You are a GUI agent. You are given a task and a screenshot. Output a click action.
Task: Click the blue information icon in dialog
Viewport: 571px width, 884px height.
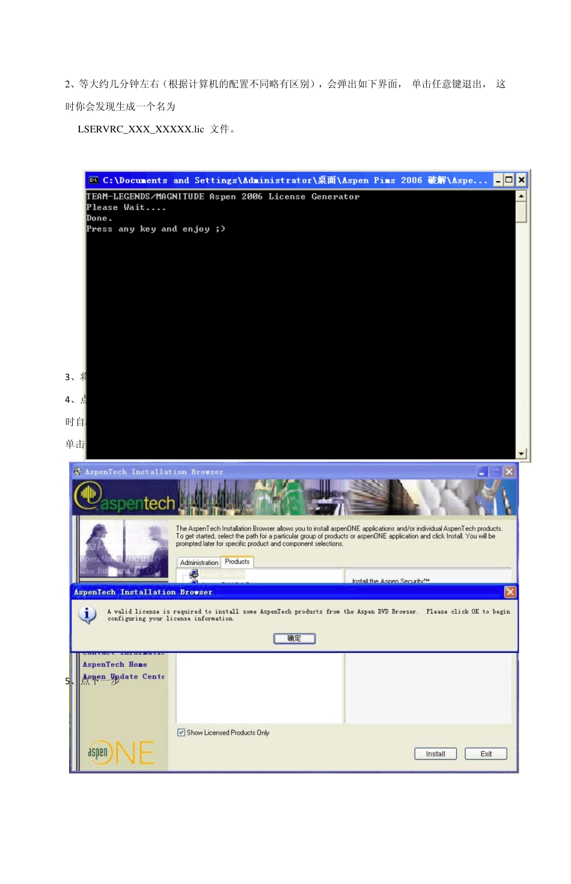tap(87, 614)
